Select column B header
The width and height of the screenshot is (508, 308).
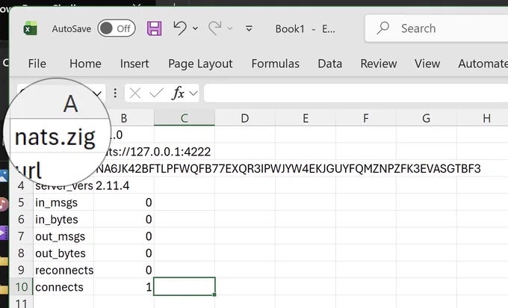click(x=124, y=118)
